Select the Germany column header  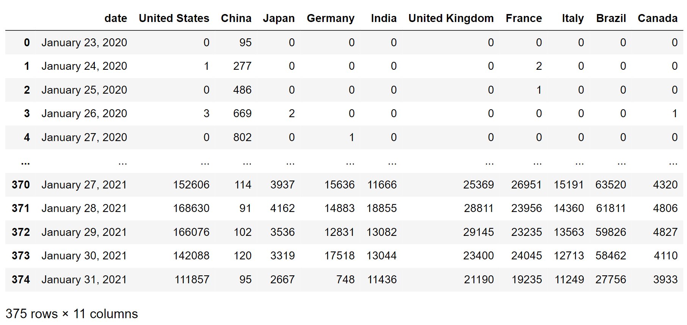[331, 18]
